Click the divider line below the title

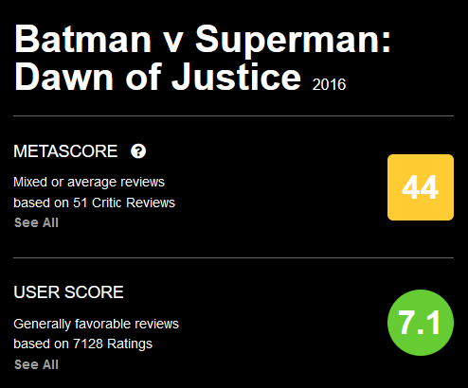pyautogui.click(x=233, y=116)
